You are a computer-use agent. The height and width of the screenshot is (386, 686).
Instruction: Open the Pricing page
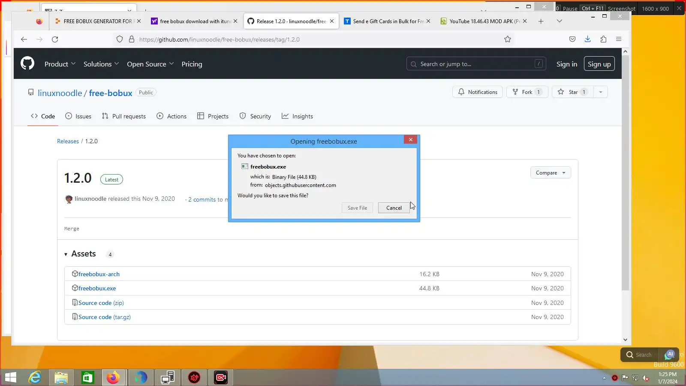(192, 64)
